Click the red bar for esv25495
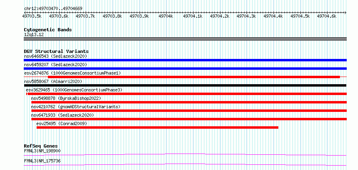 pyautogui.click(x=158, y=127)
